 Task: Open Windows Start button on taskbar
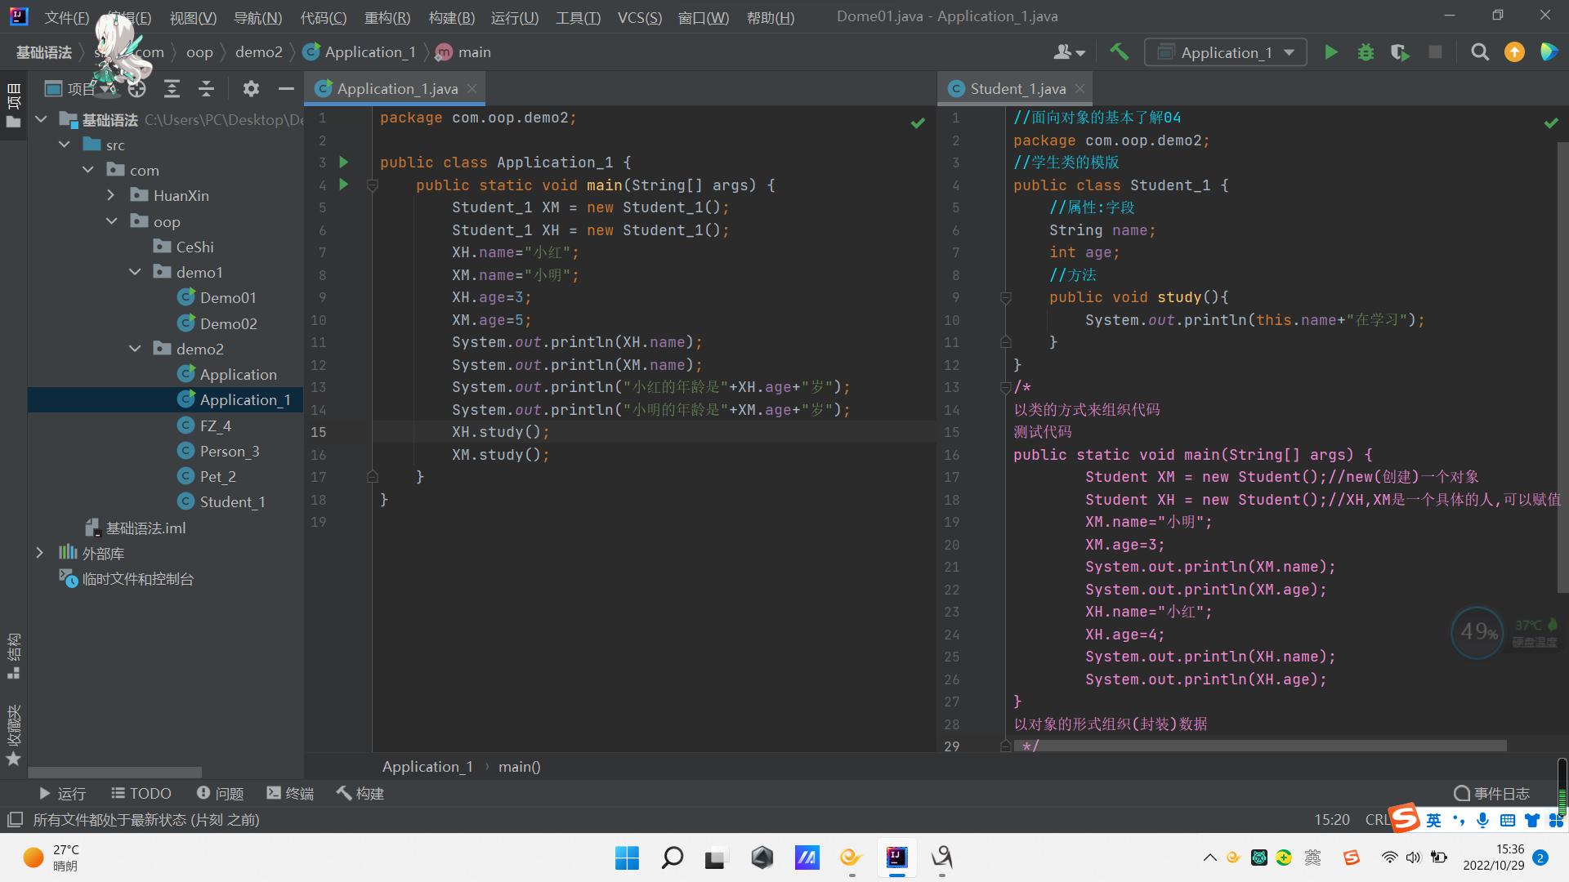(627, 857)
